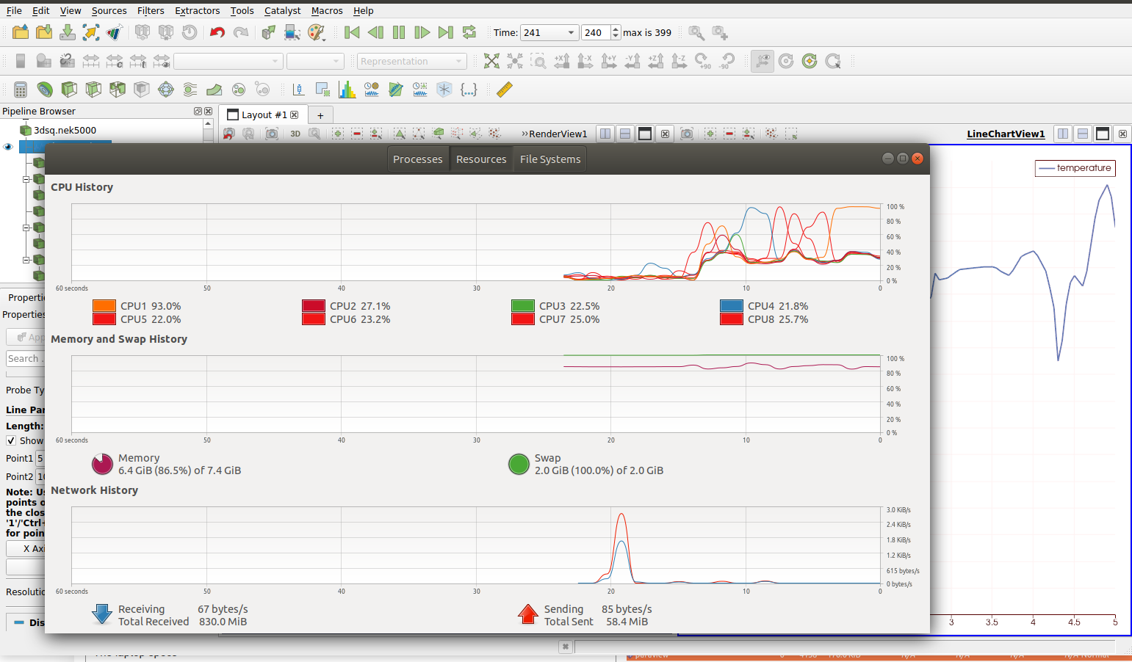Click the Pipeline Browser scroll up arrow
This screenshot has width=1132, height=662.
tap(208, 124)
